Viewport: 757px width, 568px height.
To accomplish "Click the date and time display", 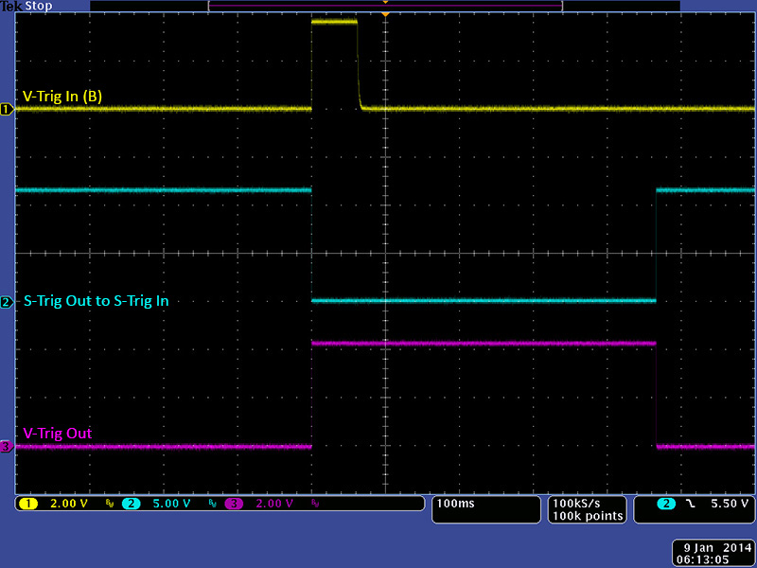I will [x=713, y=554].
